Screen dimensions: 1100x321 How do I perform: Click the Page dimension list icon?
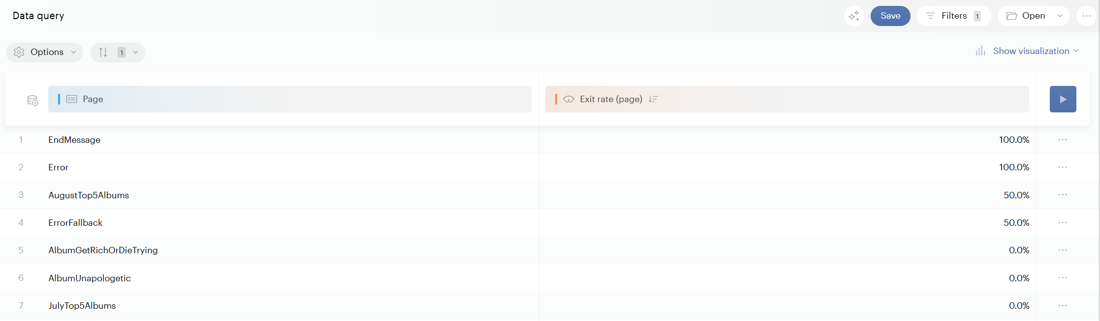coord(72,99)
